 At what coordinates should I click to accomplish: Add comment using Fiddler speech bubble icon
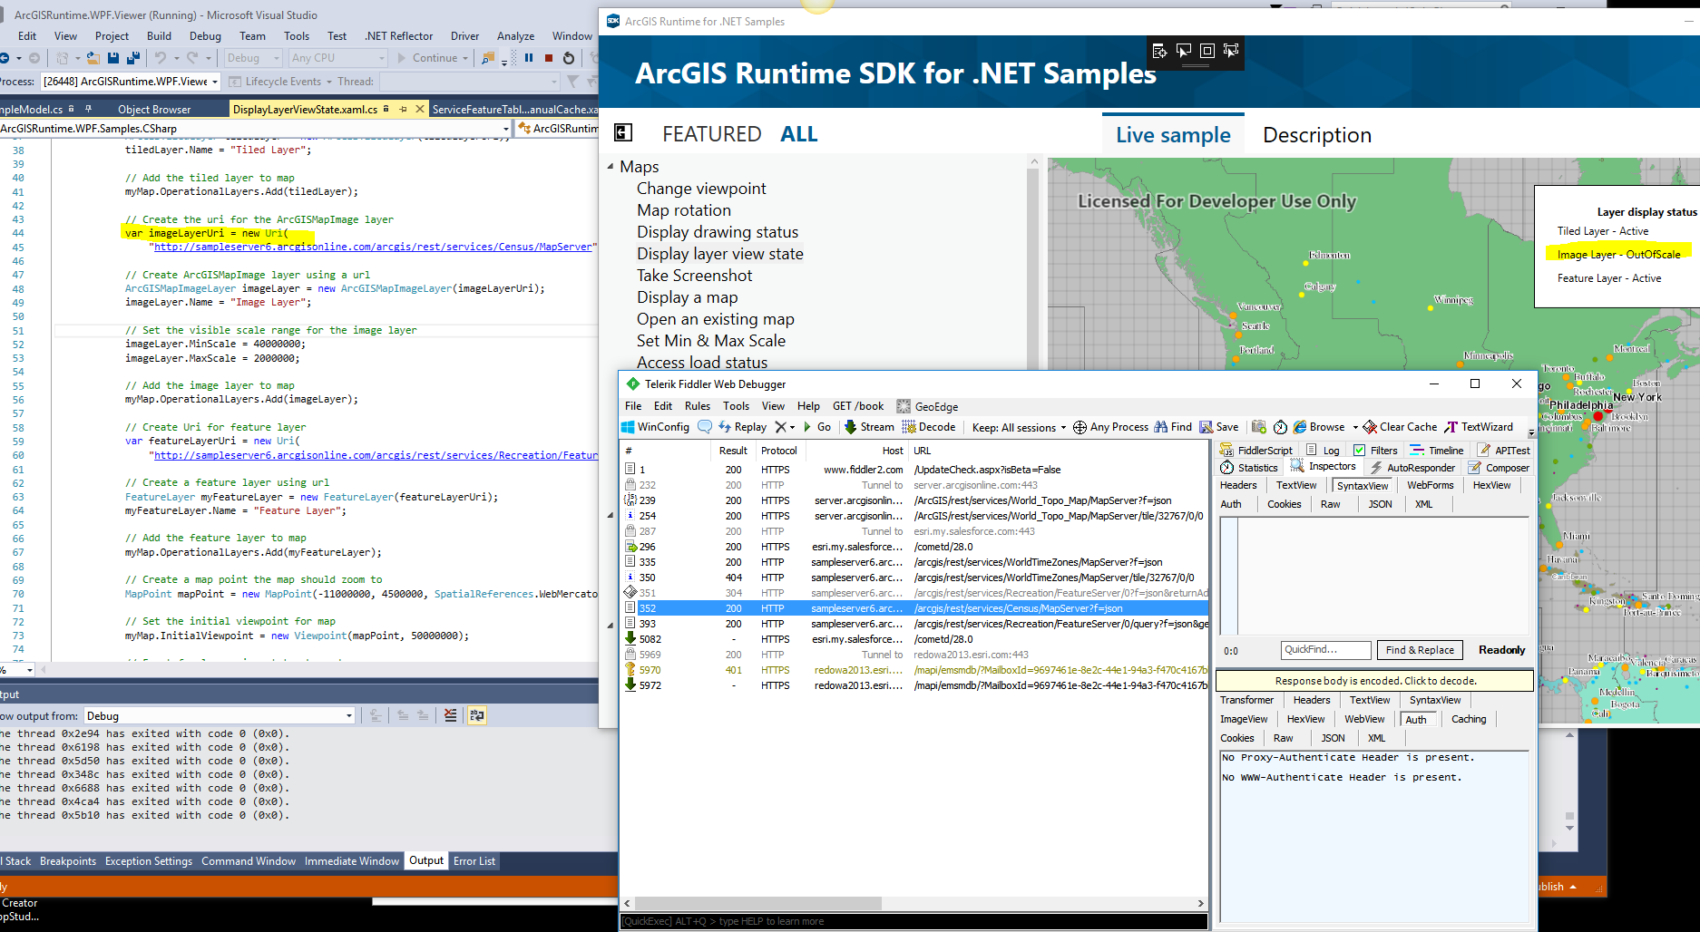(x=705, y=427)
